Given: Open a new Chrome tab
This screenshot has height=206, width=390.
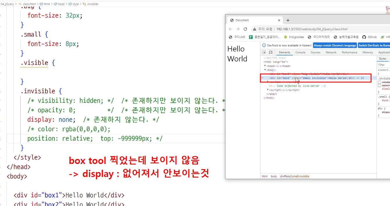Looking at the screenshot, I should tap(288, 20).
